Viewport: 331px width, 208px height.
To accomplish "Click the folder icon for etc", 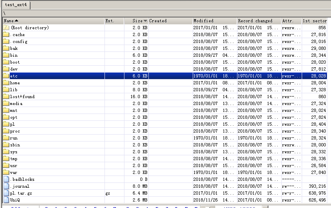I will tap(6, 76).
